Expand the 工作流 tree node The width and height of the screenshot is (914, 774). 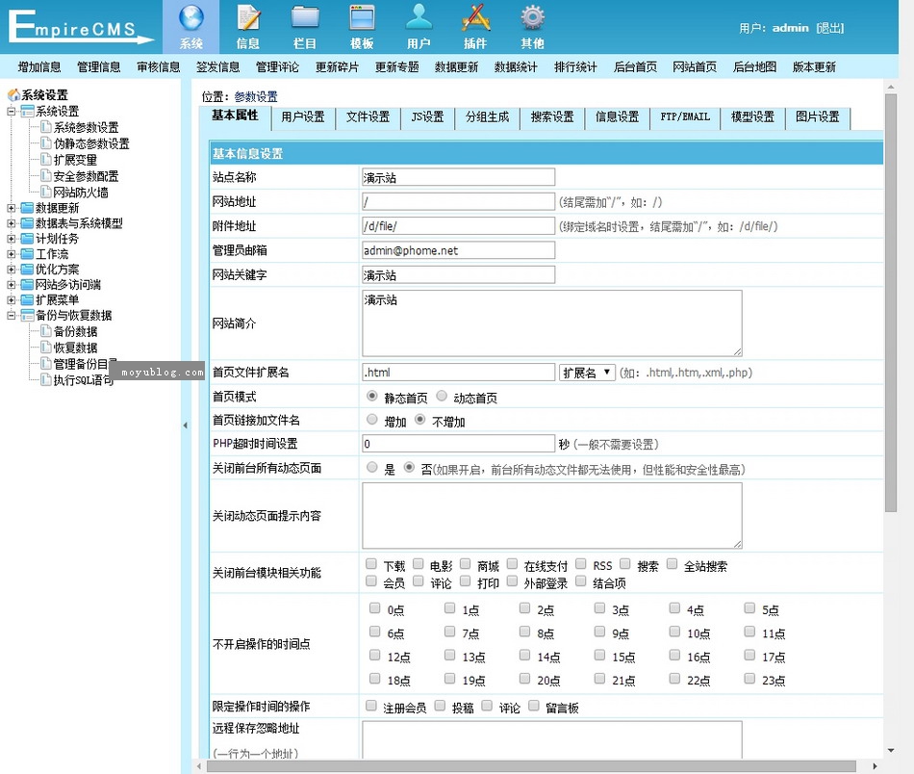[x=12, y=254]
